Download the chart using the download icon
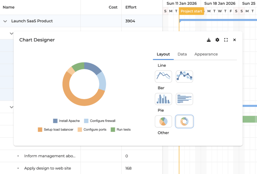257x174 pixels. pos(209,40)
